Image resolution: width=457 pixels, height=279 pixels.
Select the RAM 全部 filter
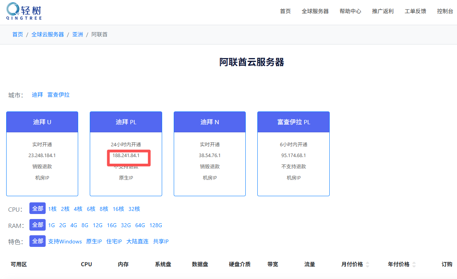coord(38,225)
